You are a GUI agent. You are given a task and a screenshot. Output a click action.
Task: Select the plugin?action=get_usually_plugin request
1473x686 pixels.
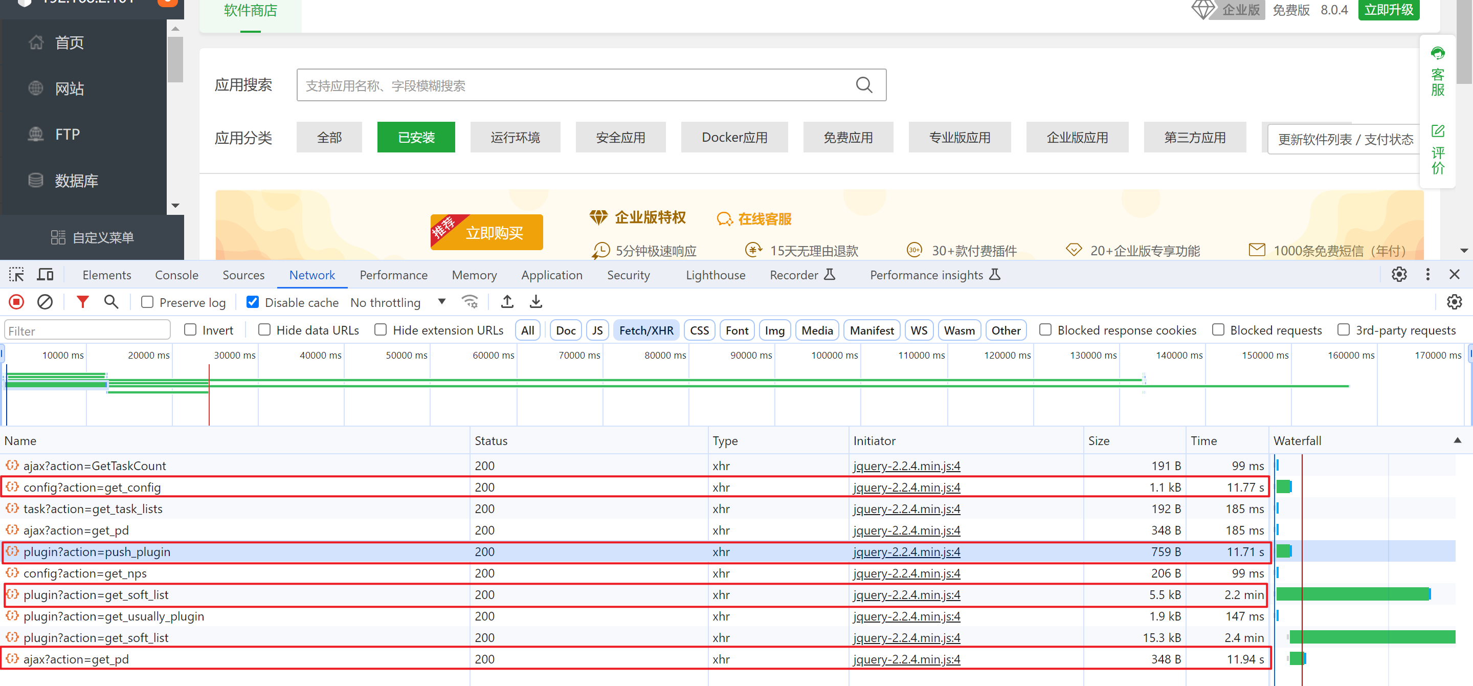[635, 616]
